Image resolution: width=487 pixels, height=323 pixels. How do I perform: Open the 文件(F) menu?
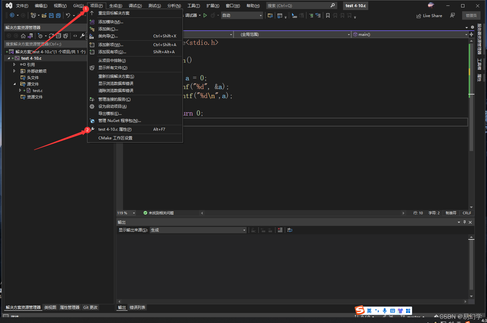(22, 6)
